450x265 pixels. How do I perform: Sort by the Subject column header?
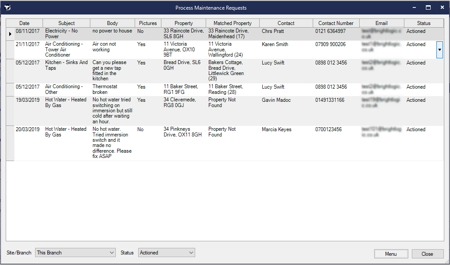67,23
